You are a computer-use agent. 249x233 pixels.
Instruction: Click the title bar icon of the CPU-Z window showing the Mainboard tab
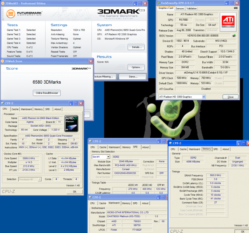(x=90, y=197)
